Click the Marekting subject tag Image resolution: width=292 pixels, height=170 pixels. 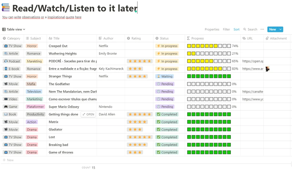pos(34,61)
